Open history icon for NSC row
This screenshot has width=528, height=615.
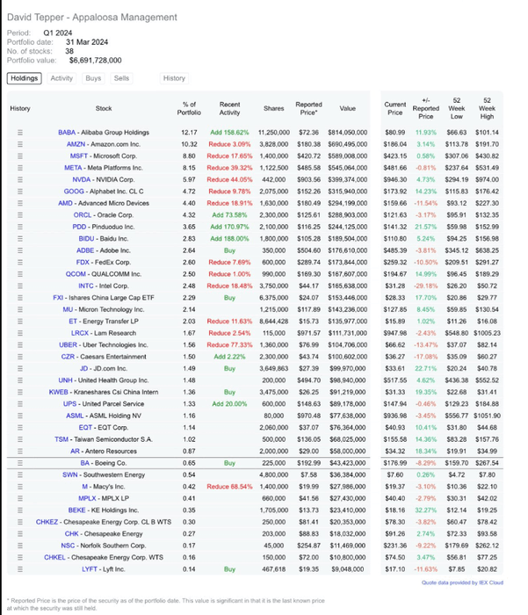point(20,546)
